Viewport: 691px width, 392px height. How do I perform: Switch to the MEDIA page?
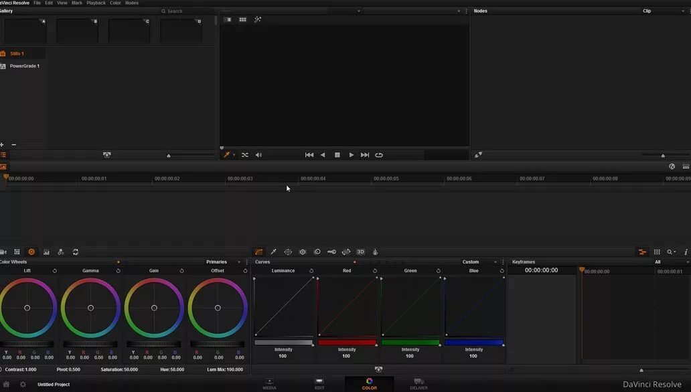(x=269, y=384)
